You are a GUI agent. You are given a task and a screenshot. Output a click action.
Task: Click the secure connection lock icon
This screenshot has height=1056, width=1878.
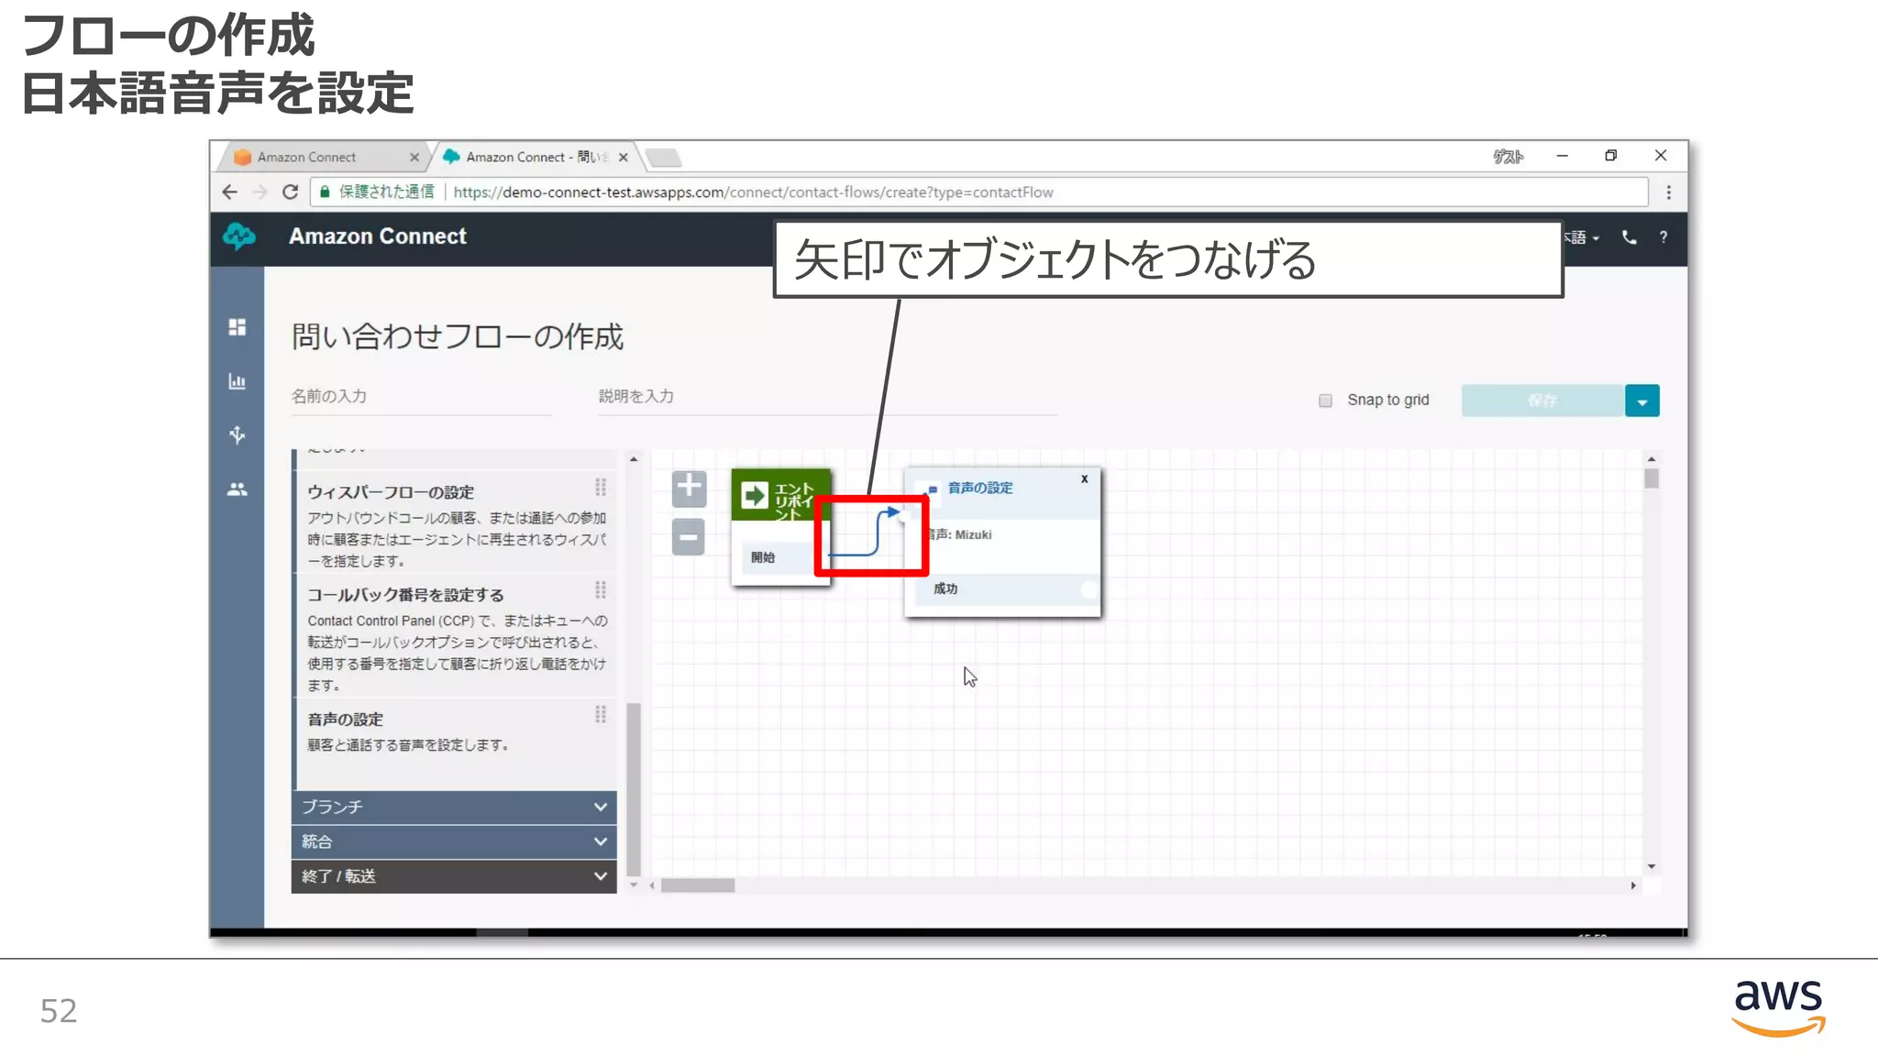click(x=325, y=192)
